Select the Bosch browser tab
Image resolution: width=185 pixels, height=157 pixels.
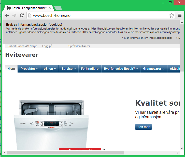point(29,8)
